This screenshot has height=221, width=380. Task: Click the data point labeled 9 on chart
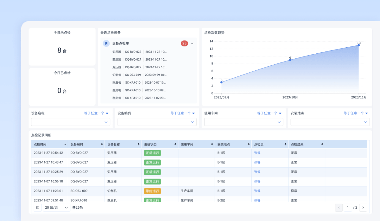pos(290,60)
